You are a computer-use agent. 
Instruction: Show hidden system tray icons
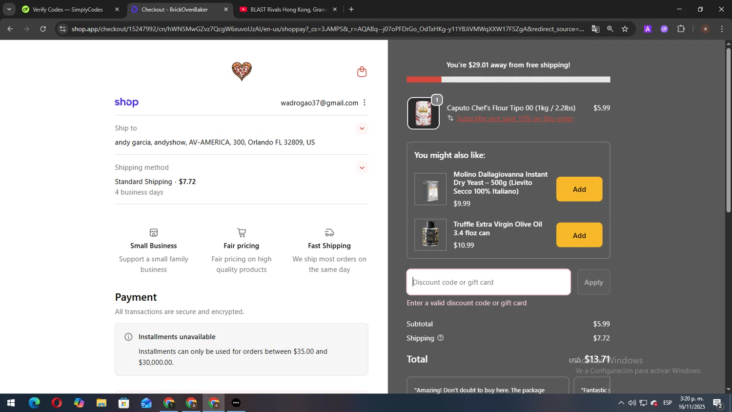point(621,403)
